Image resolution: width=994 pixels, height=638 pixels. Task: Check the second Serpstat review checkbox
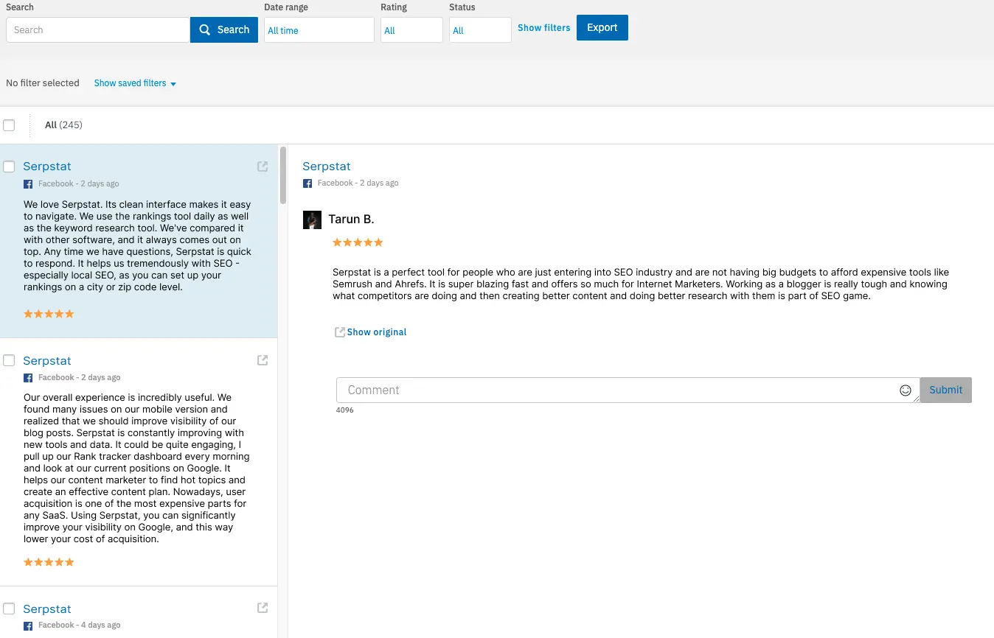click(9, 360)
